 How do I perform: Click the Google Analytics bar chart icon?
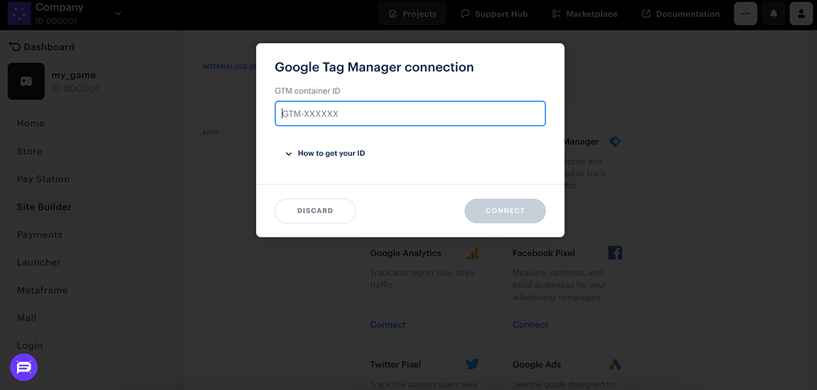472,253
